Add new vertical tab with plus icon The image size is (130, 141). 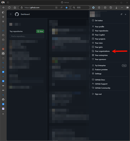click(x=3, y=114)
